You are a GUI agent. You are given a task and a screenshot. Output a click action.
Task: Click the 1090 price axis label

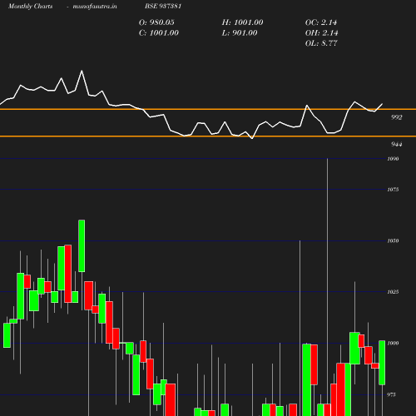[393, 159]
